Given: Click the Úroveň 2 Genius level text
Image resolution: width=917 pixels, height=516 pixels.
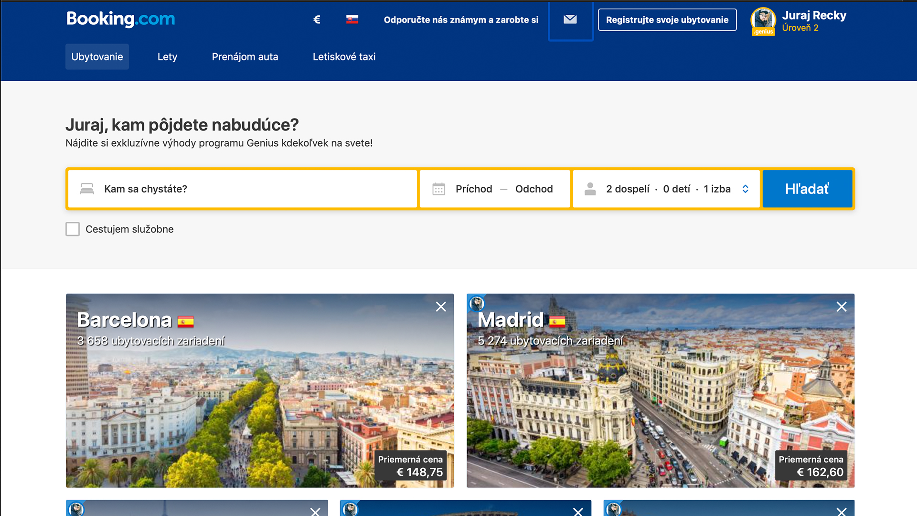Looking at the screenshot, I should (x=800, y=28).
